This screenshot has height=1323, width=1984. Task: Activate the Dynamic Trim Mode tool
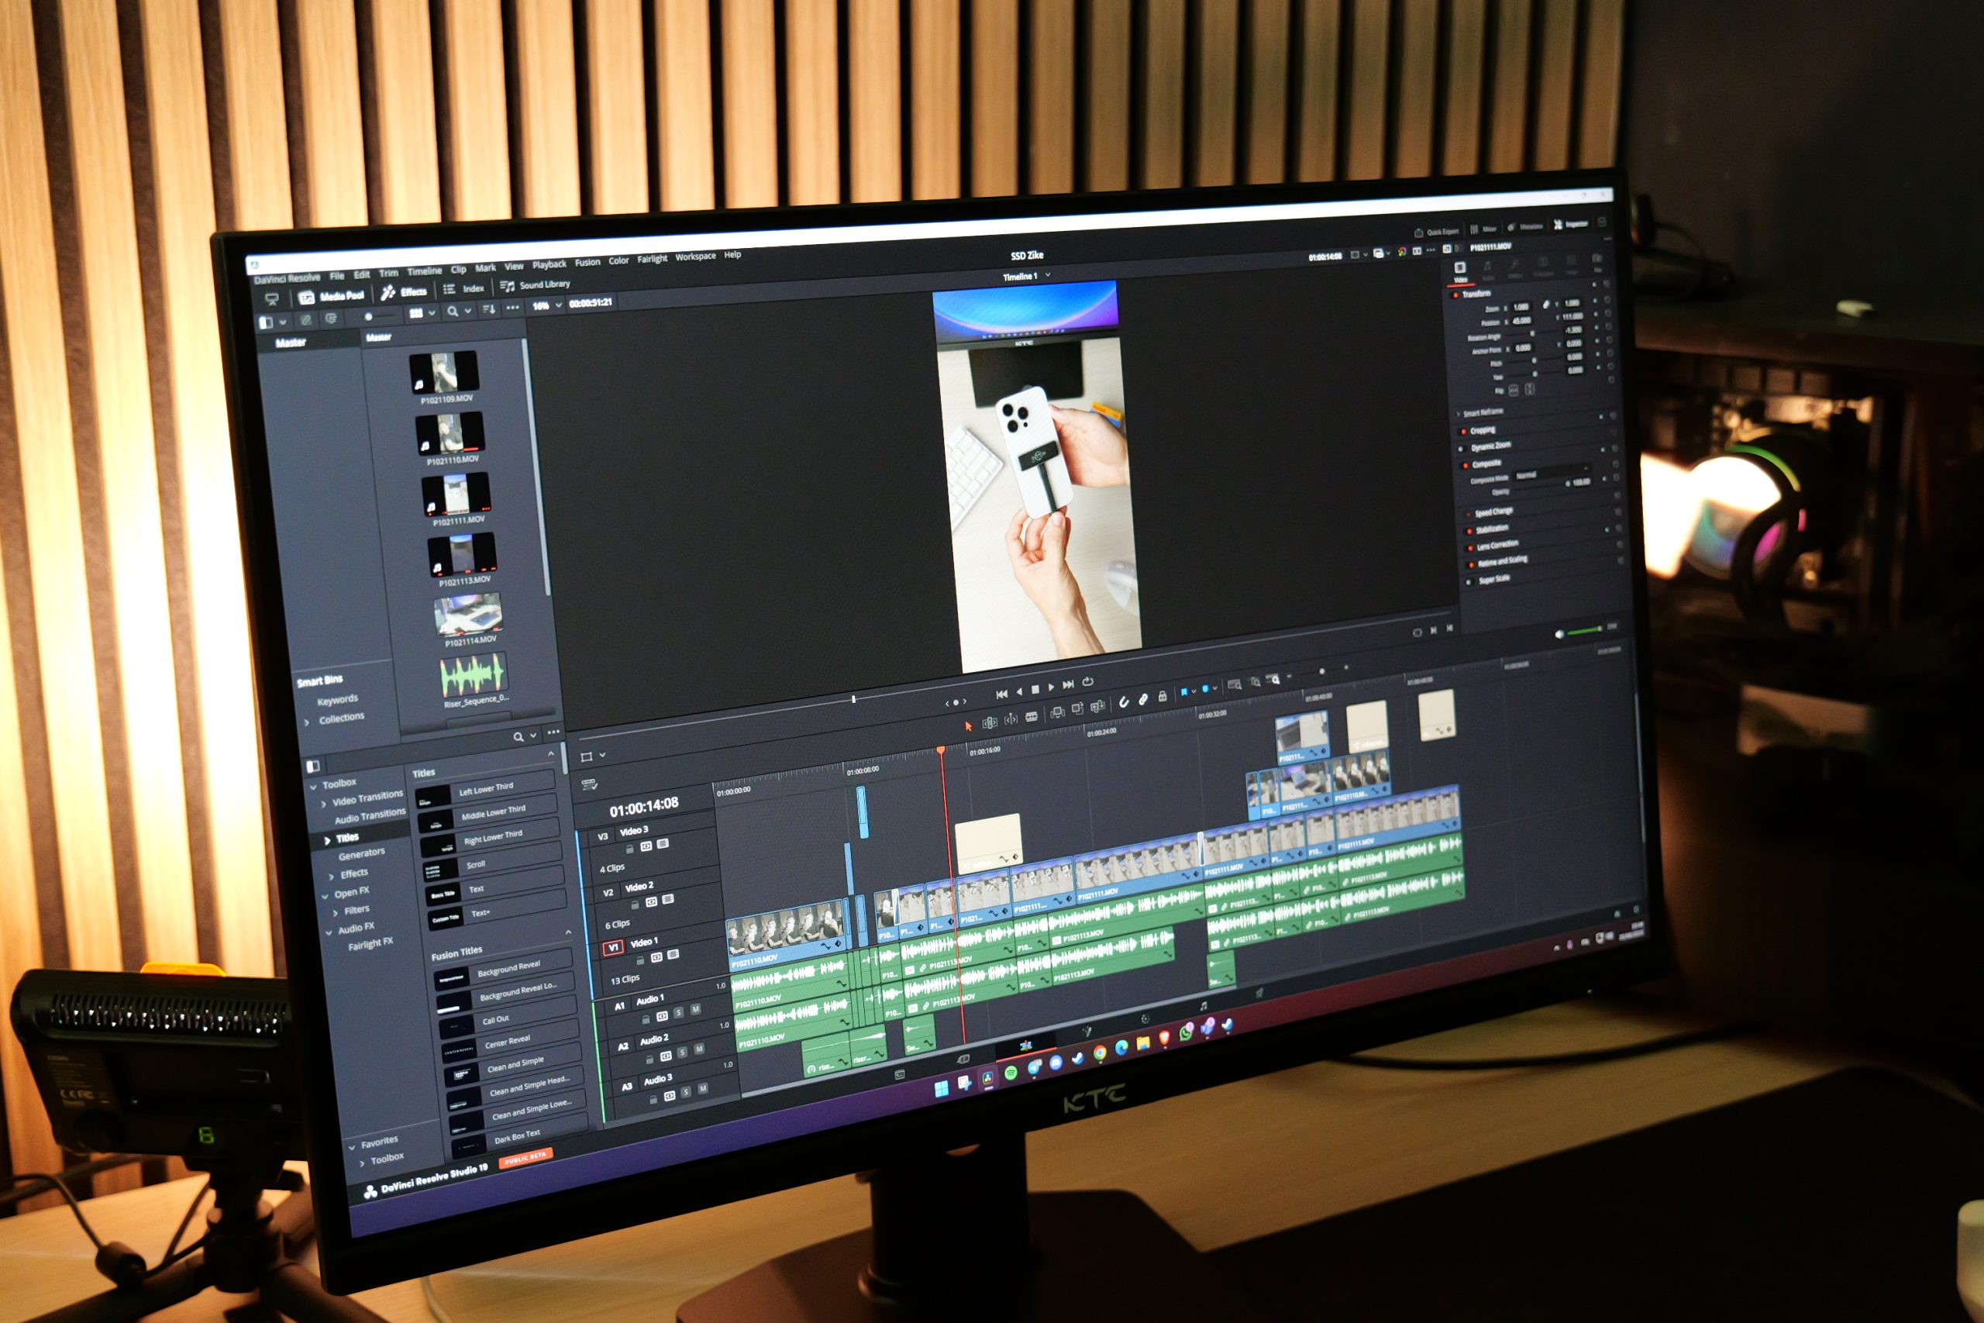pyautogui.click(x=1011, y=720)
